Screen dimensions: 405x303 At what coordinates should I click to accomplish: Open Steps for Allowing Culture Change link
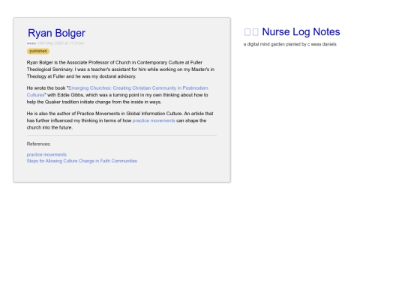[82, 161]
